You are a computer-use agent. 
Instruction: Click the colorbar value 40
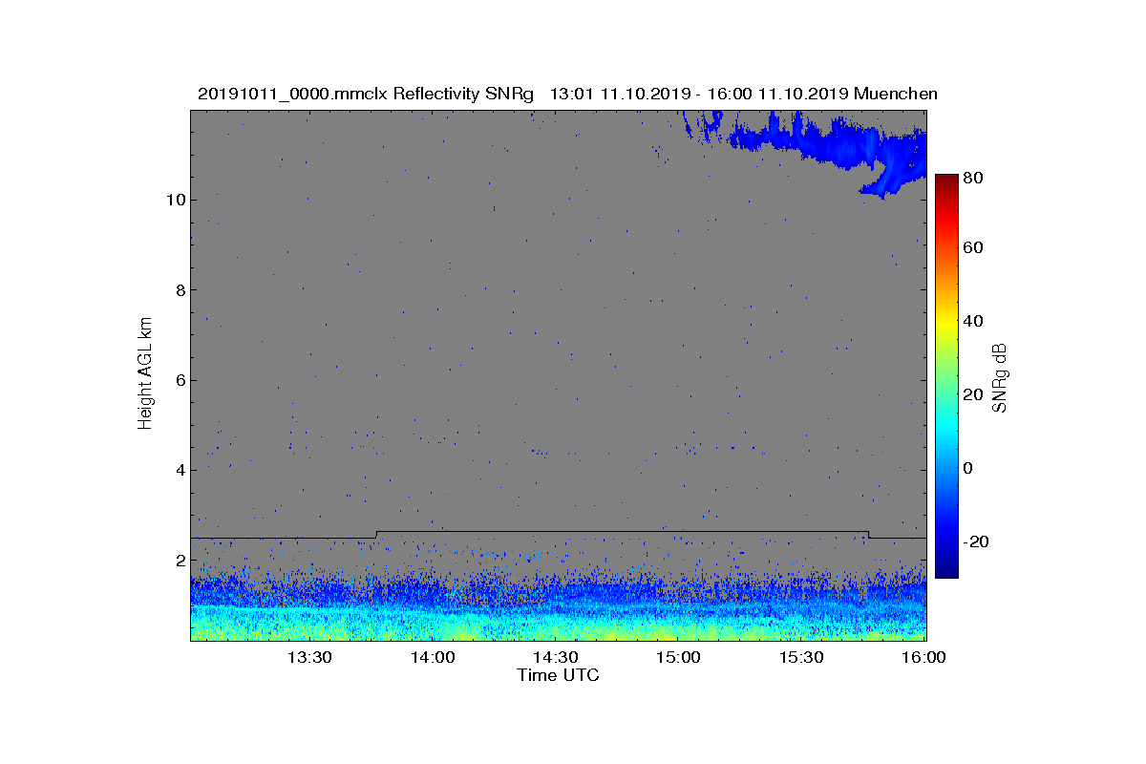point(974,321)
